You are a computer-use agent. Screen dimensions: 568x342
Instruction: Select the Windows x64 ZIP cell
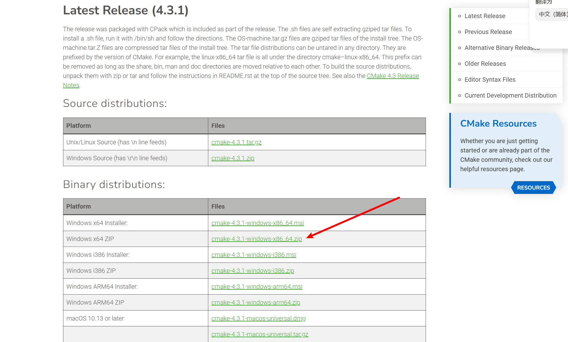(136, 239)
